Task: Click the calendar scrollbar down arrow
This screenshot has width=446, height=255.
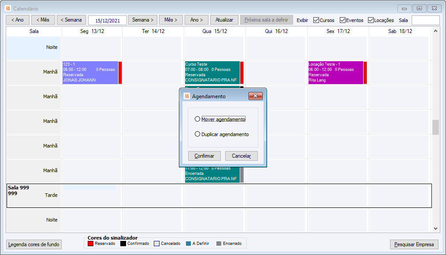Action: click(x=435, y=228)
